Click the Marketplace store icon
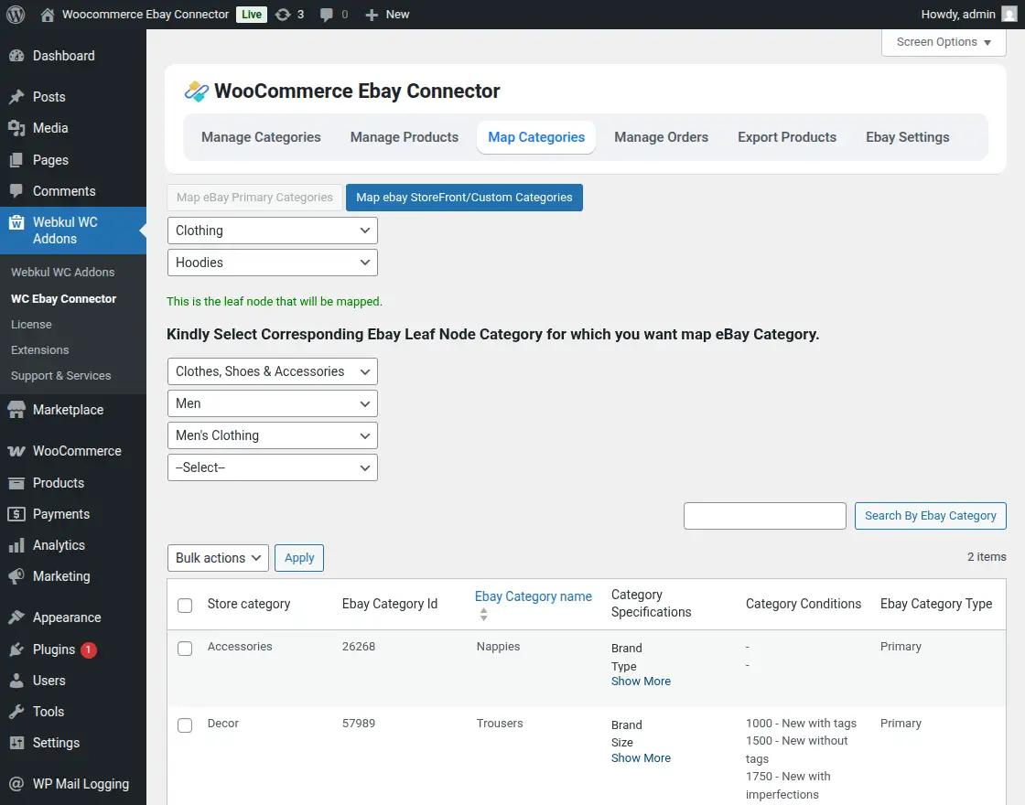This screenshot has height=805, width=1025. pos(16,410)
